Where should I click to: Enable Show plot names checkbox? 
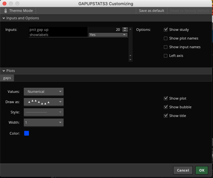tap(165, 38)
